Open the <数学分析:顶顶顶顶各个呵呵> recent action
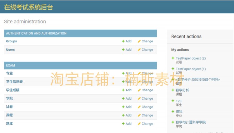234x133 pixels. pos(198,79)
